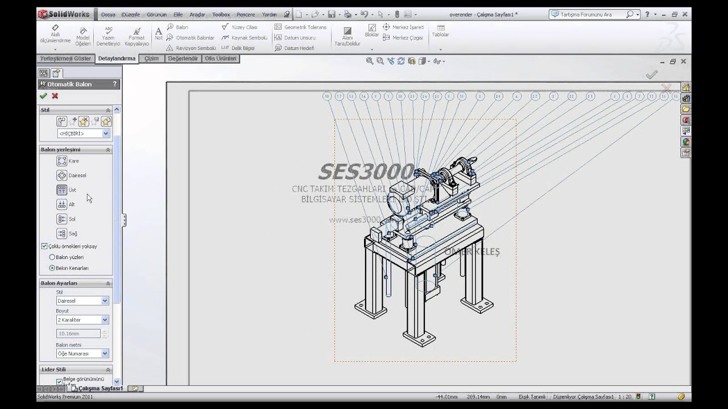Screen dimensions: 728x409
Task: Open Boyut 2 Karakter dropdown
Action: click(x=82, y=320)
